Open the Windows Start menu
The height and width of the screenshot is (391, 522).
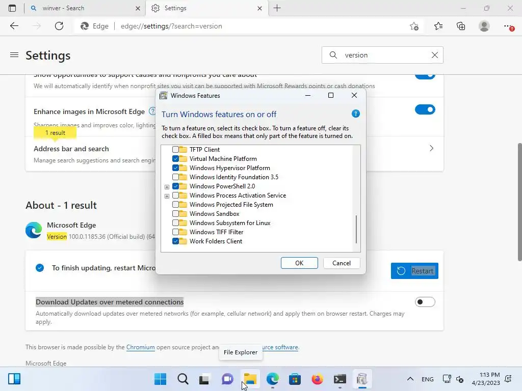point(161,379)
